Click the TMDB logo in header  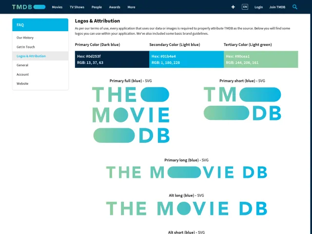click(29, 7)
